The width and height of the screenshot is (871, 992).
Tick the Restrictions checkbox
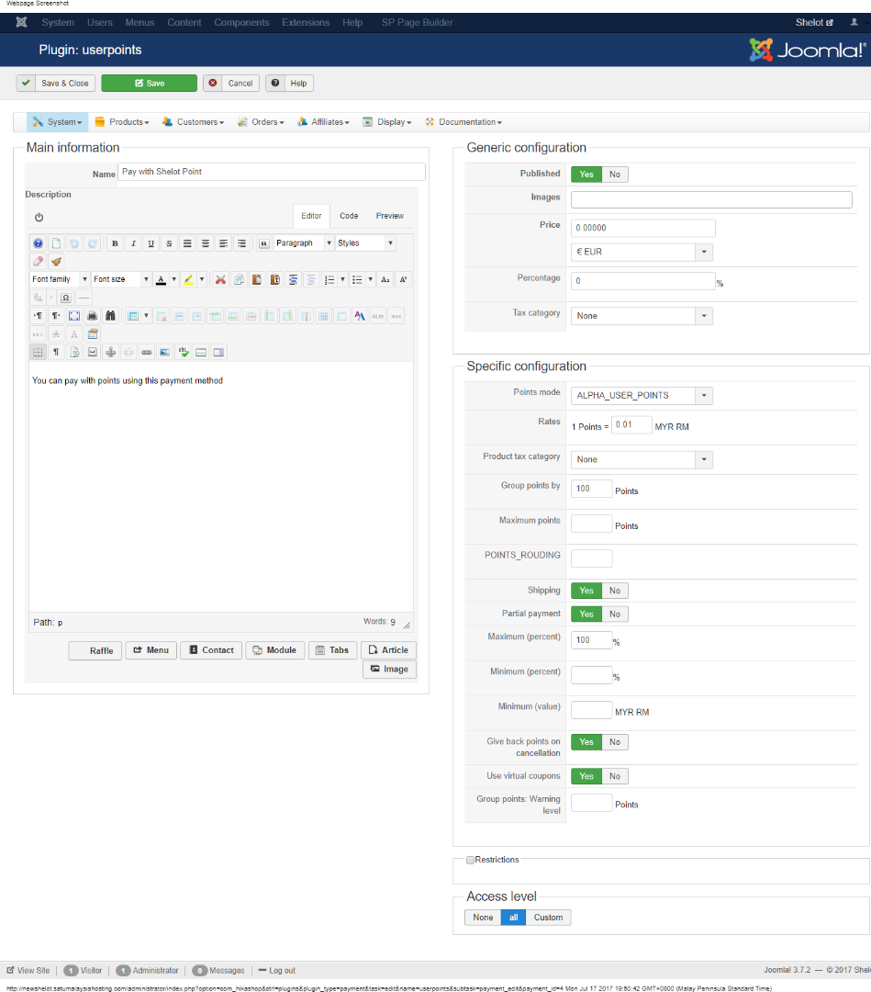point(470,861)
